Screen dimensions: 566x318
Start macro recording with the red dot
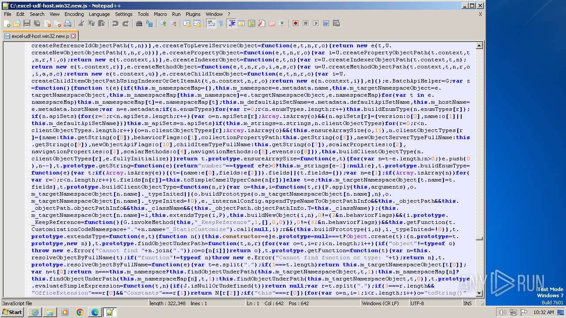[295, 23]
